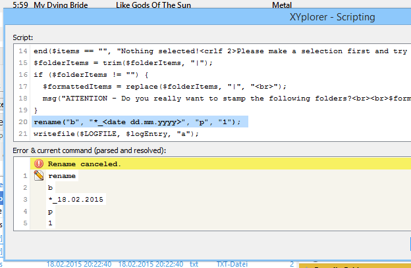411x268 pixels.
Task: Click the 'TXT-Datei' file type cell
Action: [x=232, y=264]
